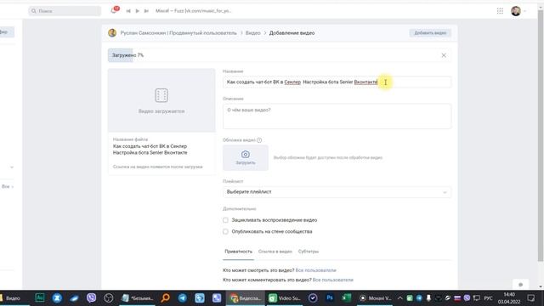This screenshot has height=306, width=544.
Task: Open Adobe Audition from the taskbar
Action: point(40,297)
